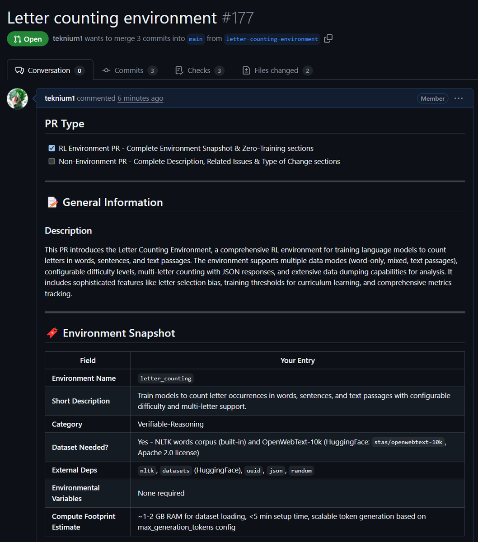Click the main branch link
The height and width of the screenshot is (542, 478).
coord(196,39)
